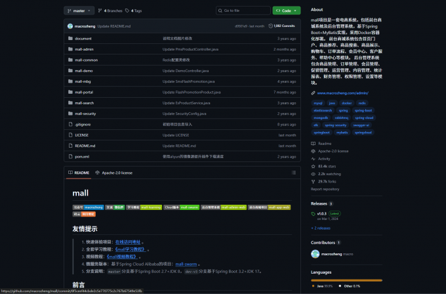This screenshot has height=294, width=446.
Task: Open the pom.xml file
Action: click(x=82, y=157)
